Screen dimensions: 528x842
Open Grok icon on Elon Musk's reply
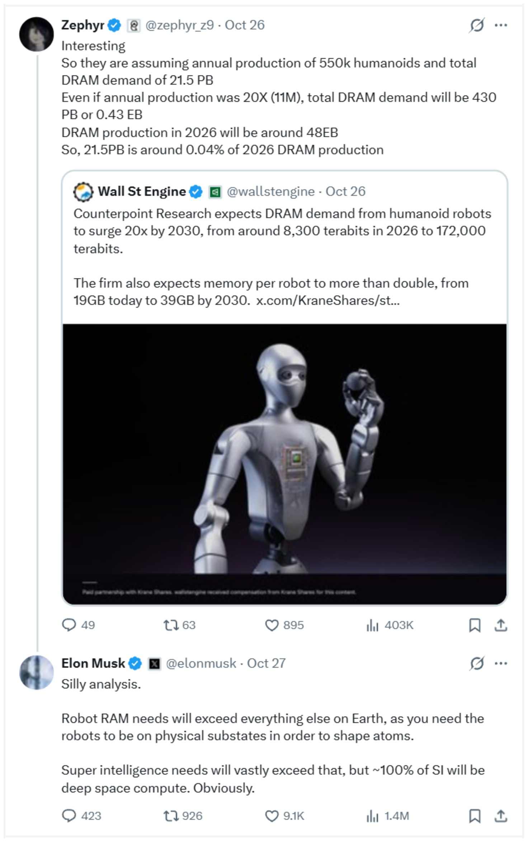[x=477, y=663]
